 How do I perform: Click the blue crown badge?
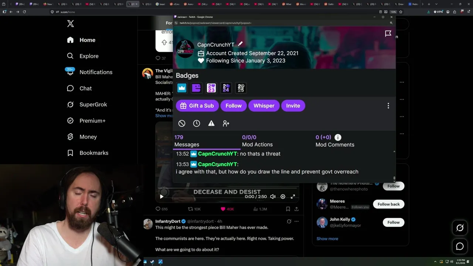pos(181,88)
